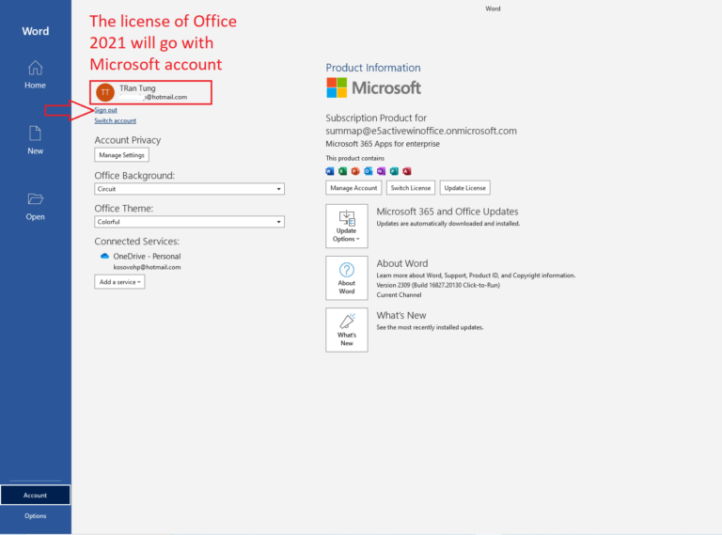
Task: Expand the Office Background dropdown
Action: click(189, 189)
